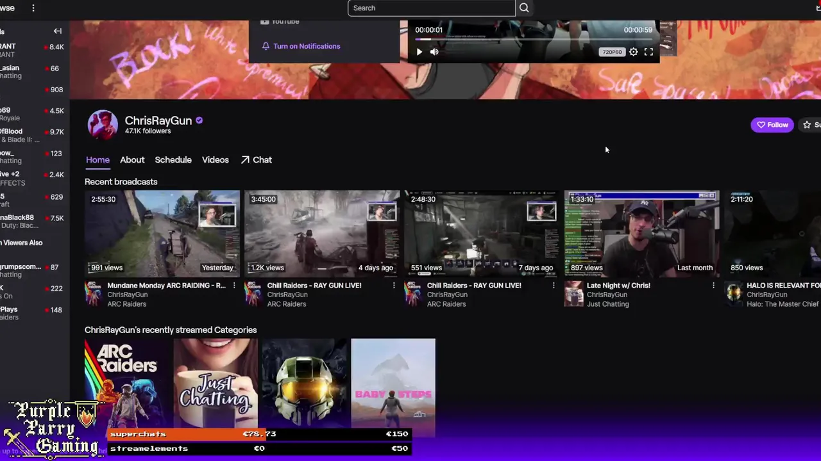Open the Mundane Monday ARC RAIDING video thumbnail

162,234
